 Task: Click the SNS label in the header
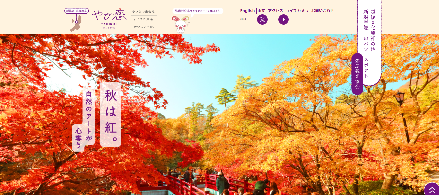pyautogui.click(x=243, y=19)
